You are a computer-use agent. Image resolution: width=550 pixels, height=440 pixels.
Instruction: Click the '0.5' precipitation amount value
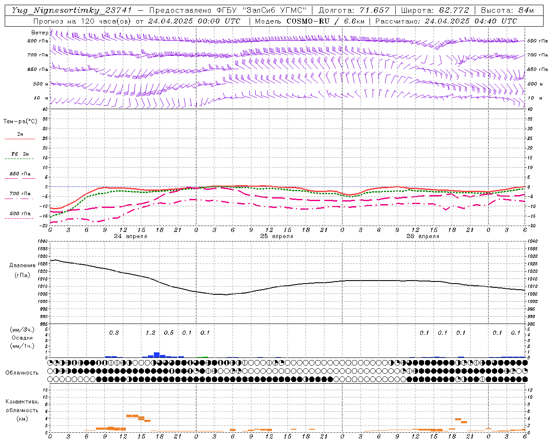(x=169, y=333)
